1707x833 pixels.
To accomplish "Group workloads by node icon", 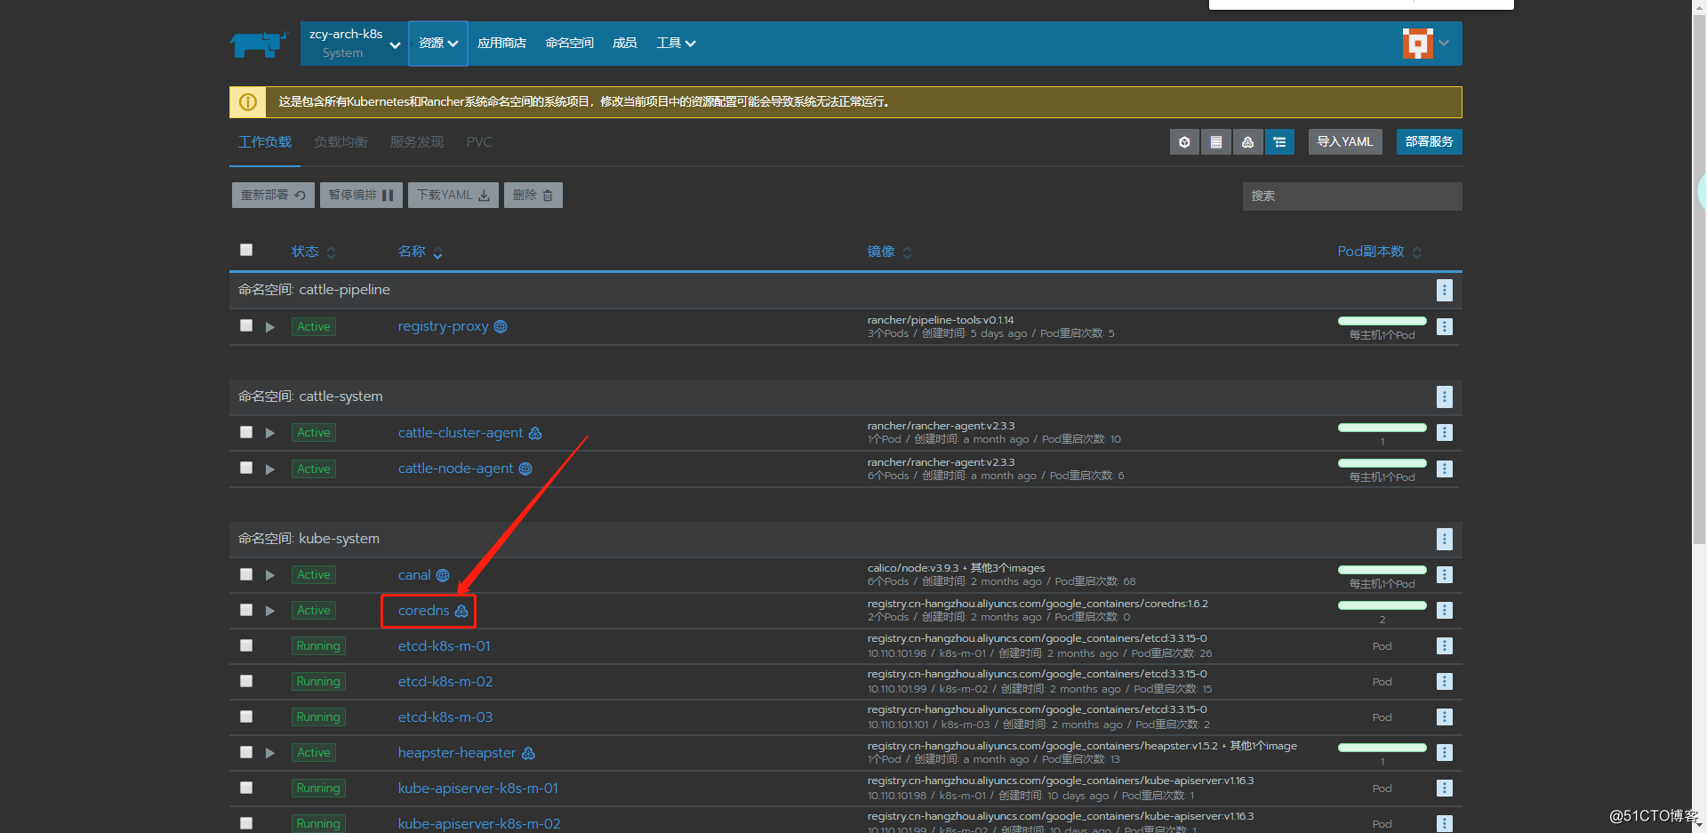I will pyautogui.click(x=1248, y=142).
